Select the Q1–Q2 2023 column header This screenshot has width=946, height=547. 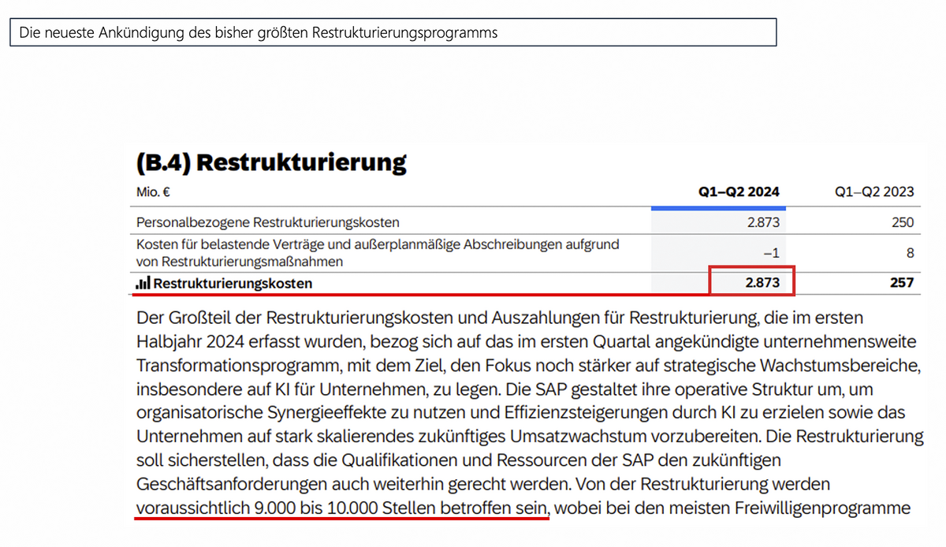pyautogui.click(x=874, y=192)
